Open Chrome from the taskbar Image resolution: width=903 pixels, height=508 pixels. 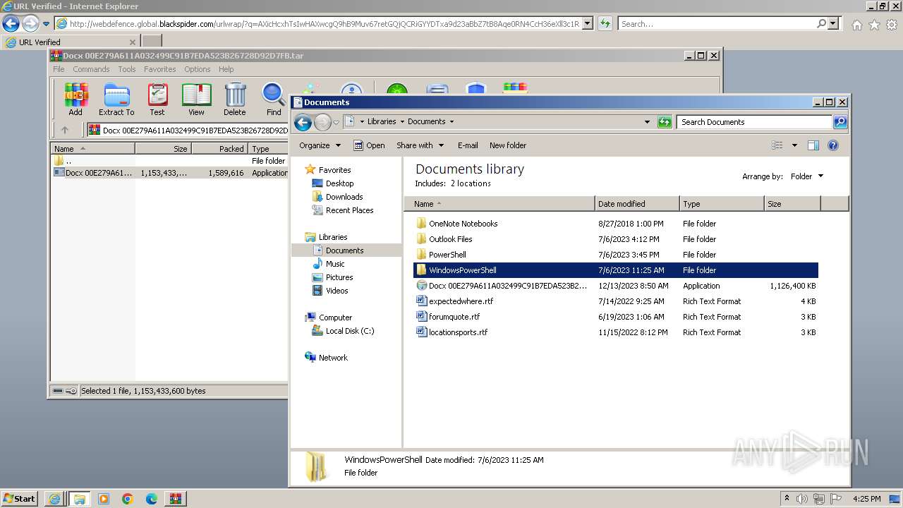tap(128, 499)
